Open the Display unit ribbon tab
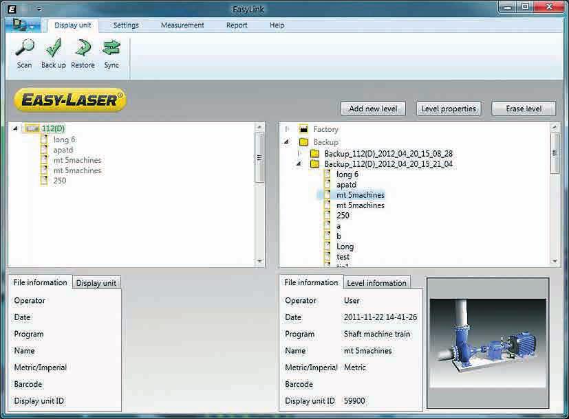Screen dimensions: 569x419 coord(73,25)
